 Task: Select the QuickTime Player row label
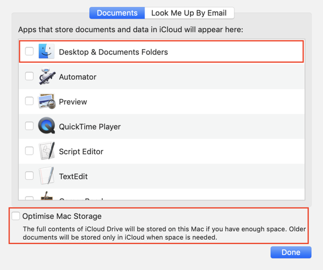point(89,127)
